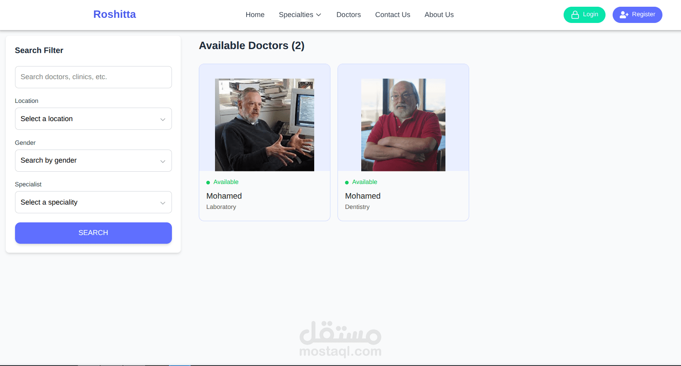681x366 pixels.
Task: Click the Location field label
Action: point(26,101)
